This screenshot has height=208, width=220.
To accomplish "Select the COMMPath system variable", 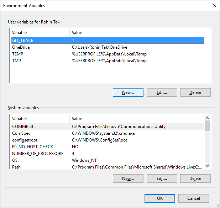I will point(108,127).
